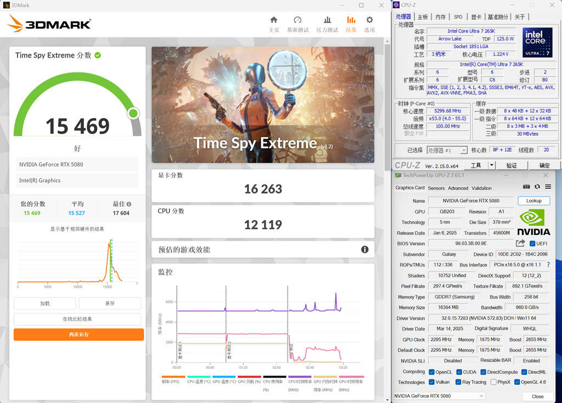The image size is (562, 403).
Task: Toggle the CUDA checkbox
Action: (x=459, y=372)
